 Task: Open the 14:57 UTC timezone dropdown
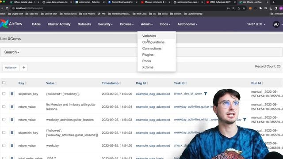(256, 24)
